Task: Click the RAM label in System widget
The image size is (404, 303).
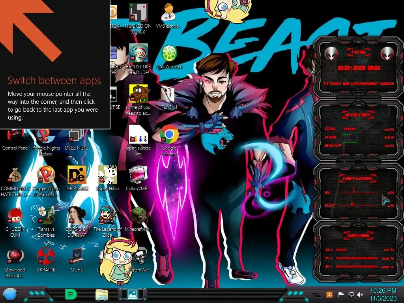Action: 331,137
